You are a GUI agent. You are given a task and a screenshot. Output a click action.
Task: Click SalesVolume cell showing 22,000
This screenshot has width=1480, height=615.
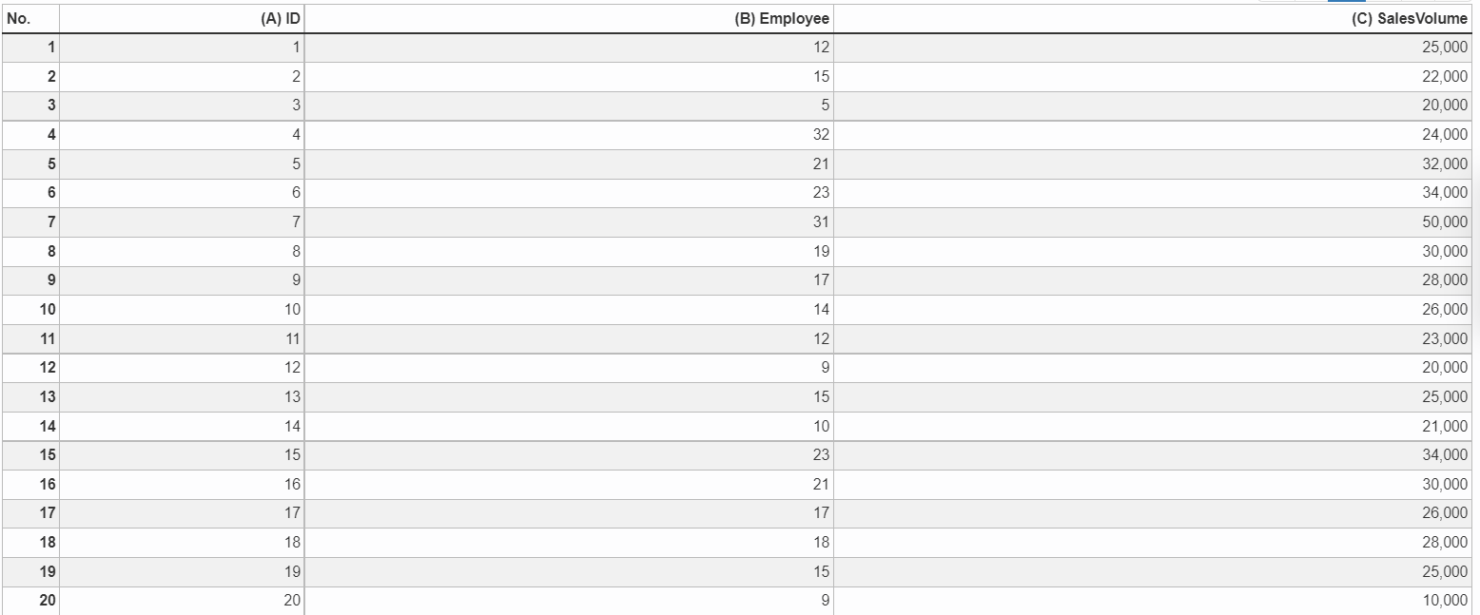[x=1153, y=76]
